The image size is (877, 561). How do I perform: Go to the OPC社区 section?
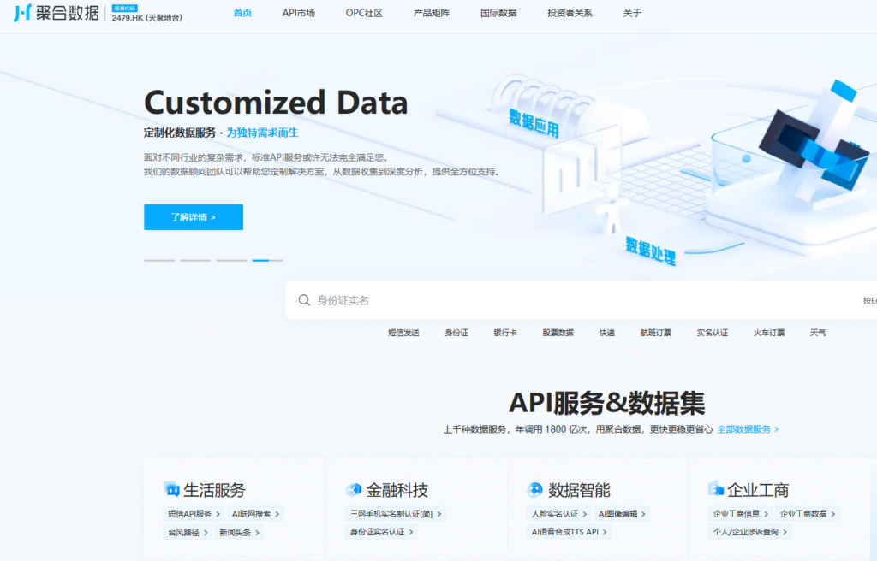click(364, 13)
